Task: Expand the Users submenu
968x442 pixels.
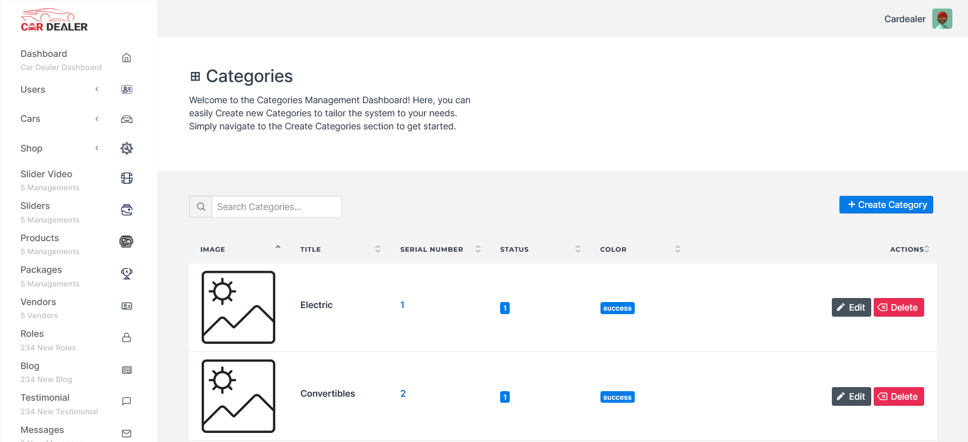Action: tap(97, 90)
